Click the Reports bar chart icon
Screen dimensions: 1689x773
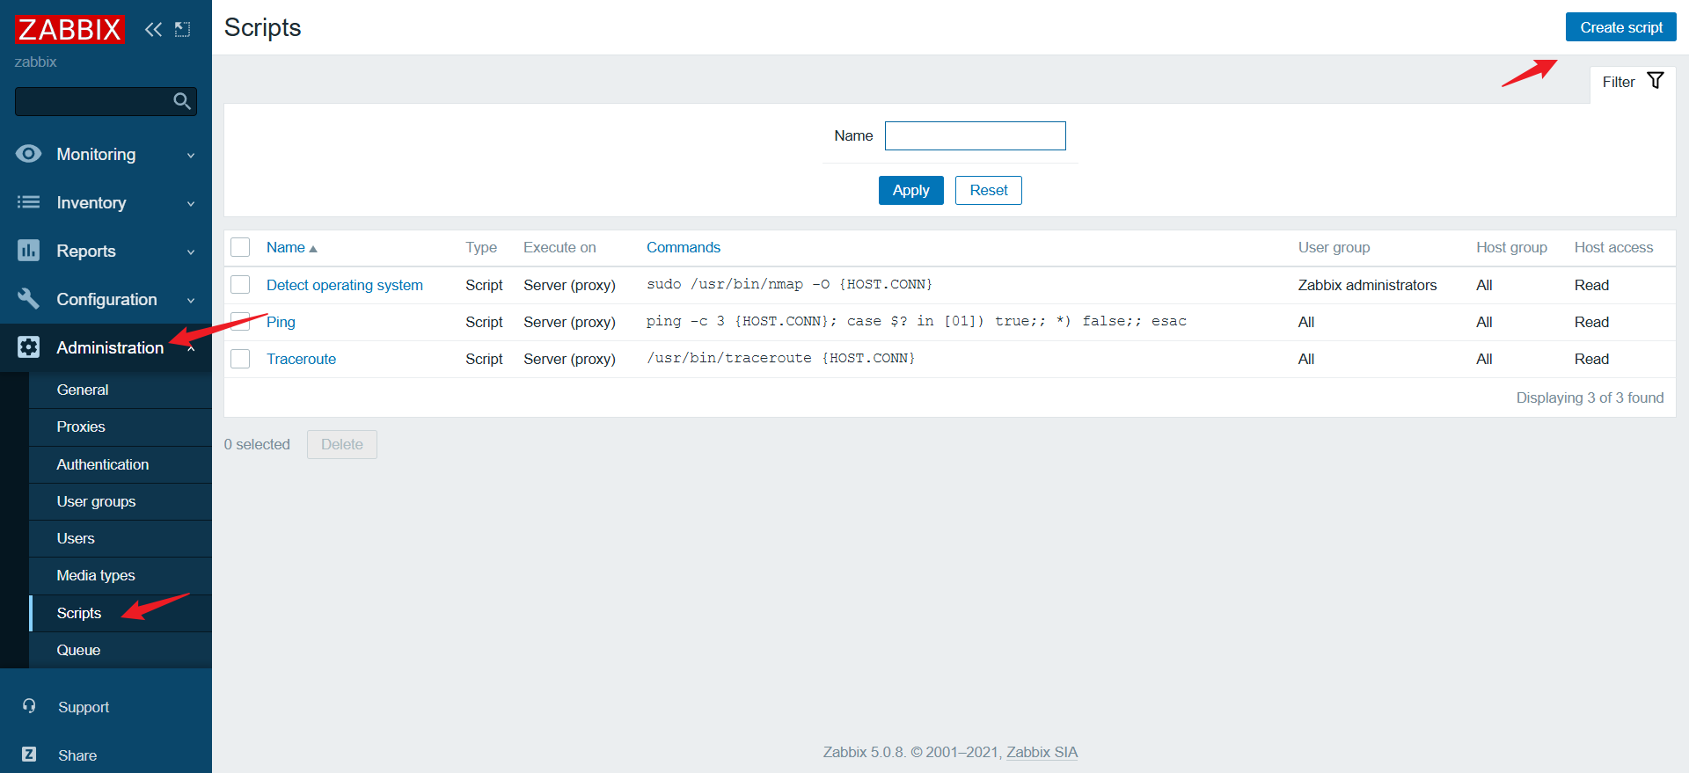click(x=28, y=251)
